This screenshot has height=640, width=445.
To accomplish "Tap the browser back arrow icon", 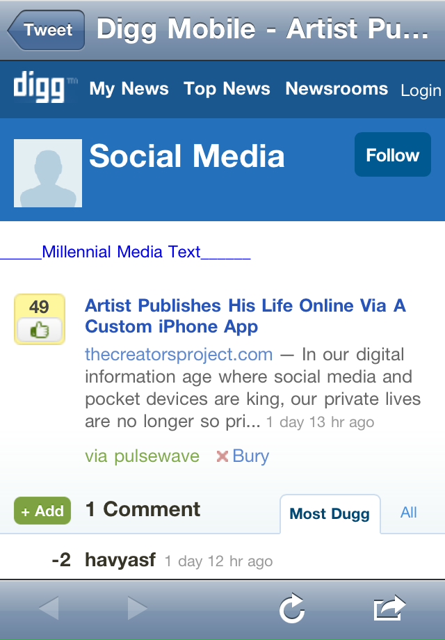I will (x=49, y=608).
